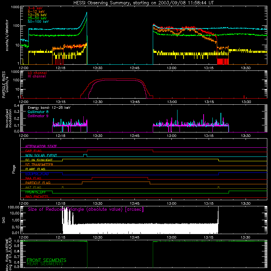This screenshot has height=271, width=271.
Task: Select the '12-25 keV' legend label
Action: pyautogui.click(x=37, y=15)
